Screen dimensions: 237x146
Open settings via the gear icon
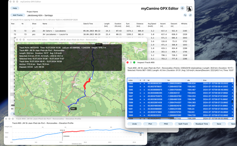click(183, 9)
